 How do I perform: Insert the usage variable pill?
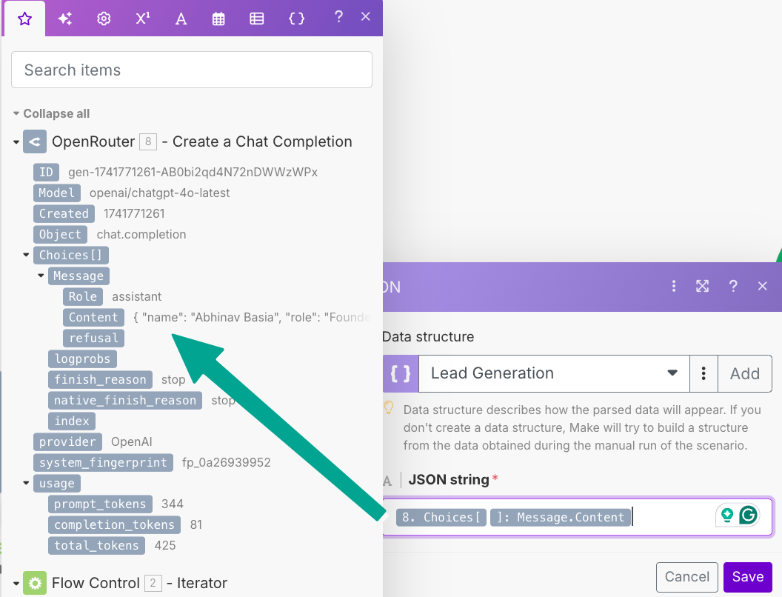(x=57, y=484)
